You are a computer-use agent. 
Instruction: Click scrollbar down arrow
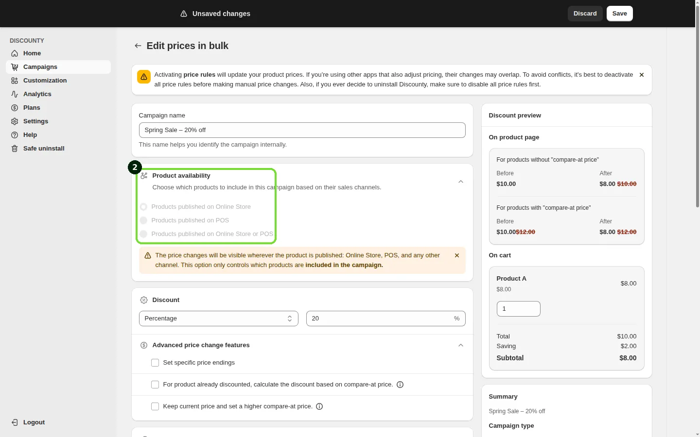pyautogui.click(x=698, y=434)
